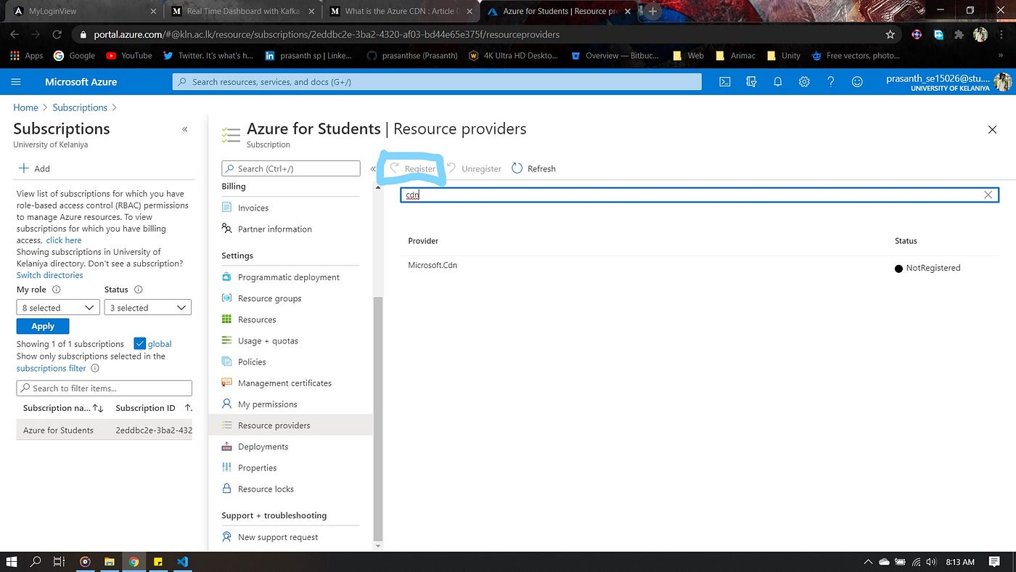Focus the Azure global search box
Image resolution: width=1016 pixels, height=572 pixels.
coord(437,82)
